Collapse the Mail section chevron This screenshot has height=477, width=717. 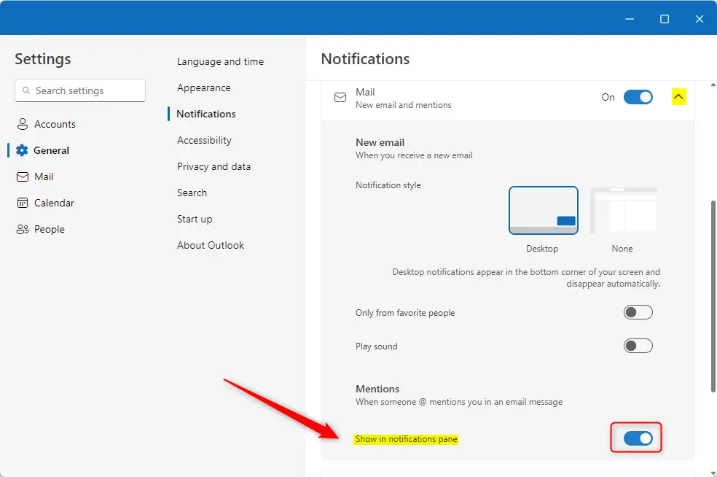pyautogui.click(x=678, y=96)
